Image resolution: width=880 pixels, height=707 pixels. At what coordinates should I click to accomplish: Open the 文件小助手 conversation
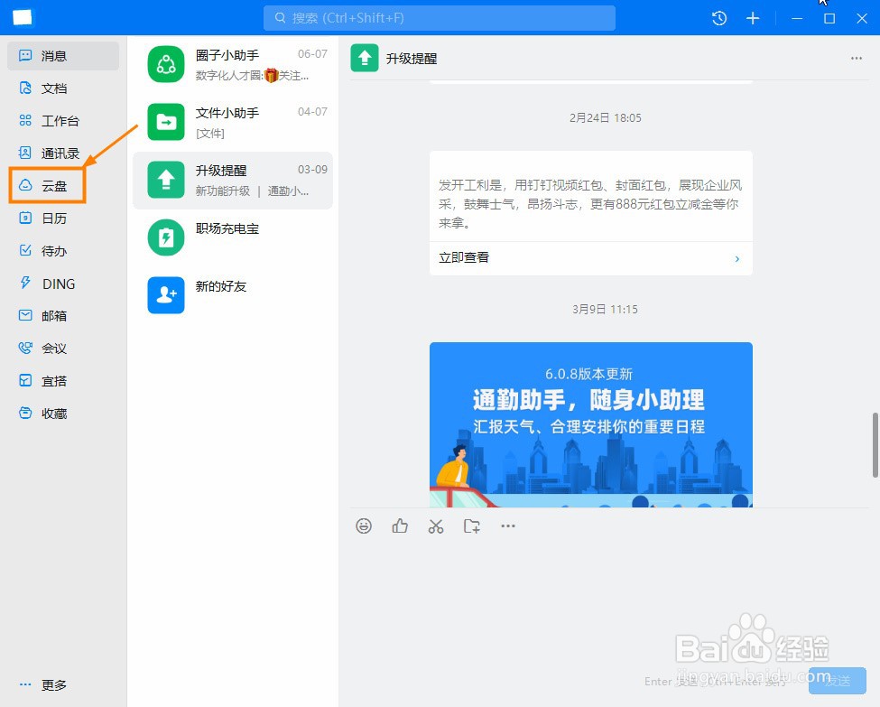pyautogui.click(x=233, y=122)
